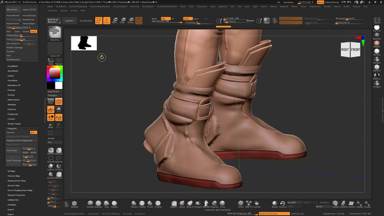
Task: Toggle the Floor grid
Action: pyautogui.click(x=51, y=109)
